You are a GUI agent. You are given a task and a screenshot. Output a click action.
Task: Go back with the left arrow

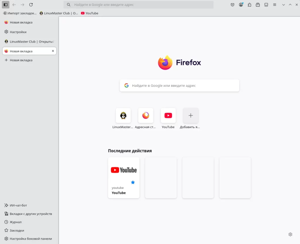click(x=14, y=5)
